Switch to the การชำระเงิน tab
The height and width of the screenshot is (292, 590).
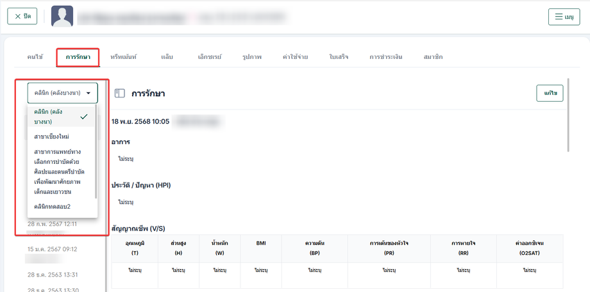click(385, 57)
